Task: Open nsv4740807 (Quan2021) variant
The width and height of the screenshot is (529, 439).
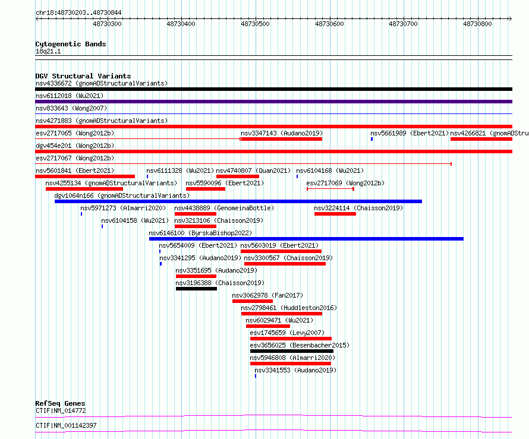Action: [253, 170]
